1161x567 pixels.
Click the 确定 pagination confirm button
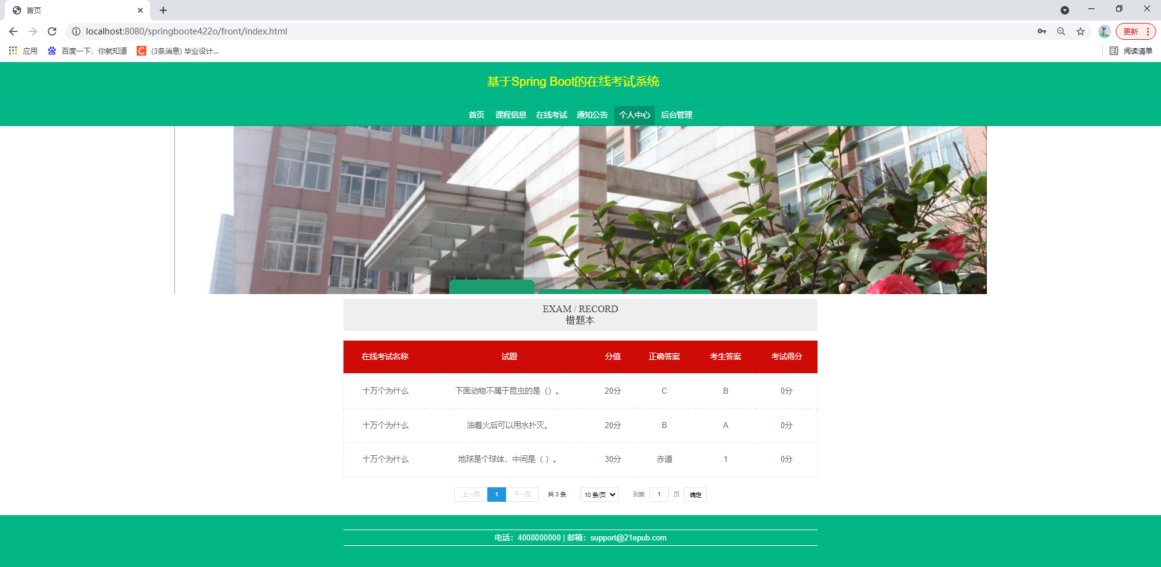(x=695, y=494)
